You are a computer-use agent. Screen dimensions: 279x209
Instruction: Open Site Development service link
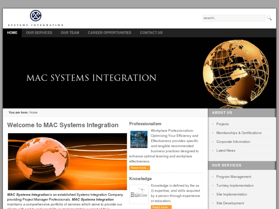click(230, 203)
